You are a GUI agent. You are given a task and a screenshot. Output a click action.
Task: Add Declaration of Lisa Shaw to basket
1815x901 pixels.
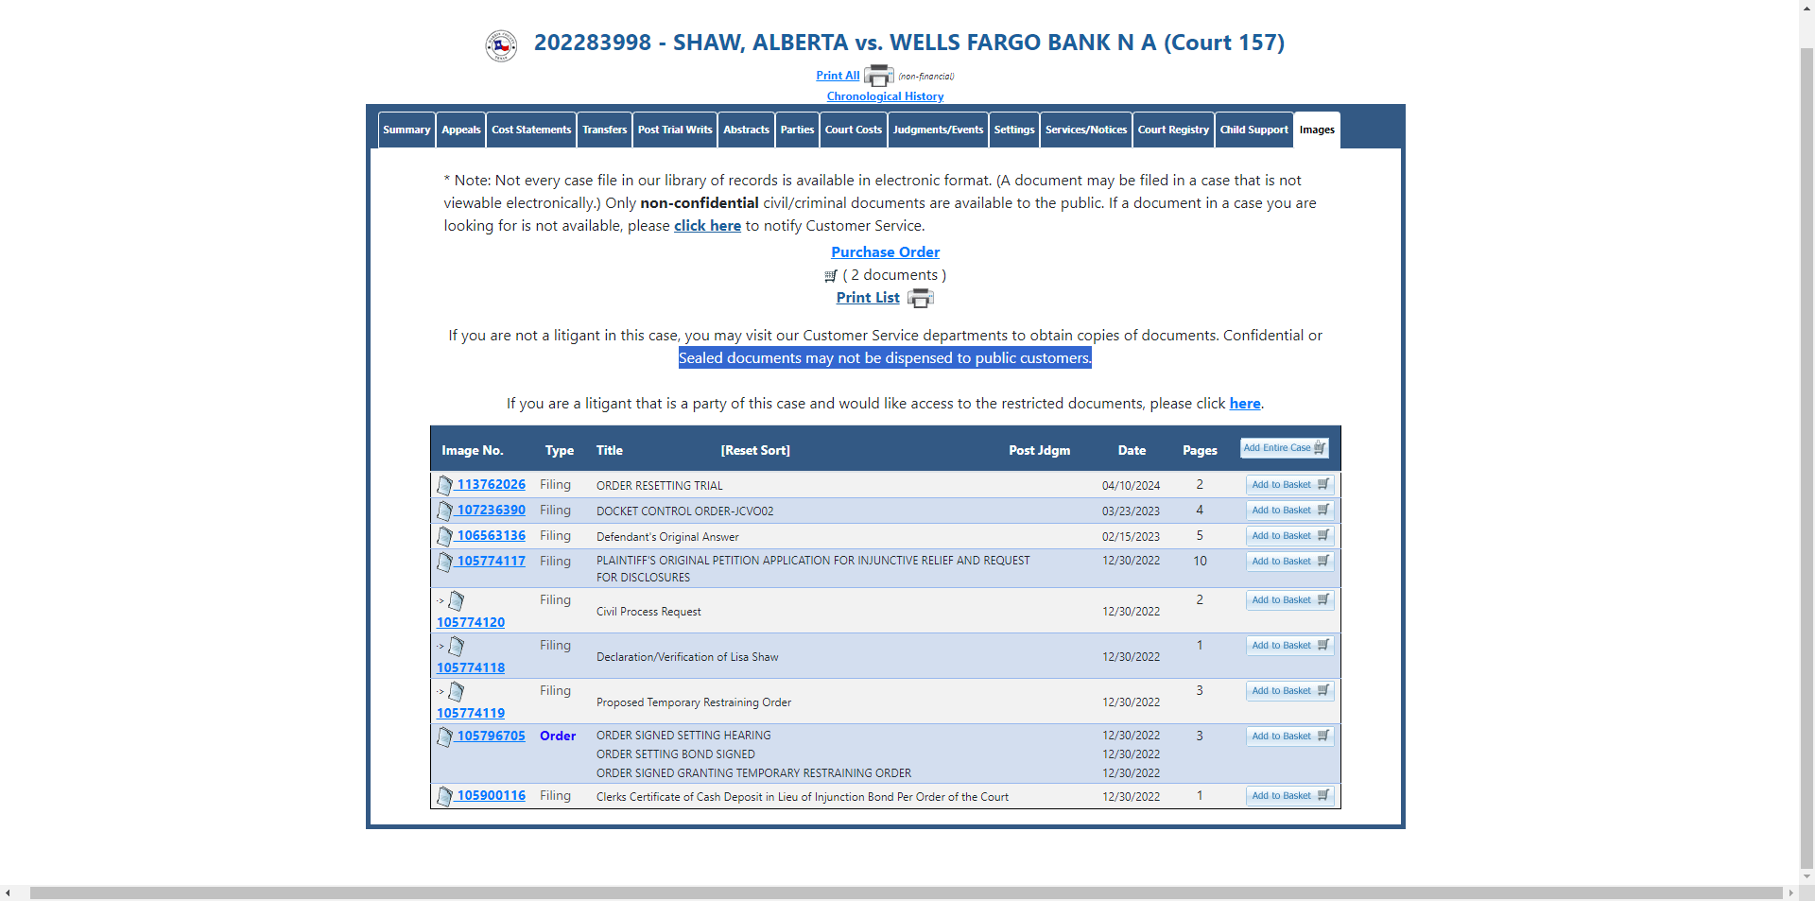(x=1289, y=646)
